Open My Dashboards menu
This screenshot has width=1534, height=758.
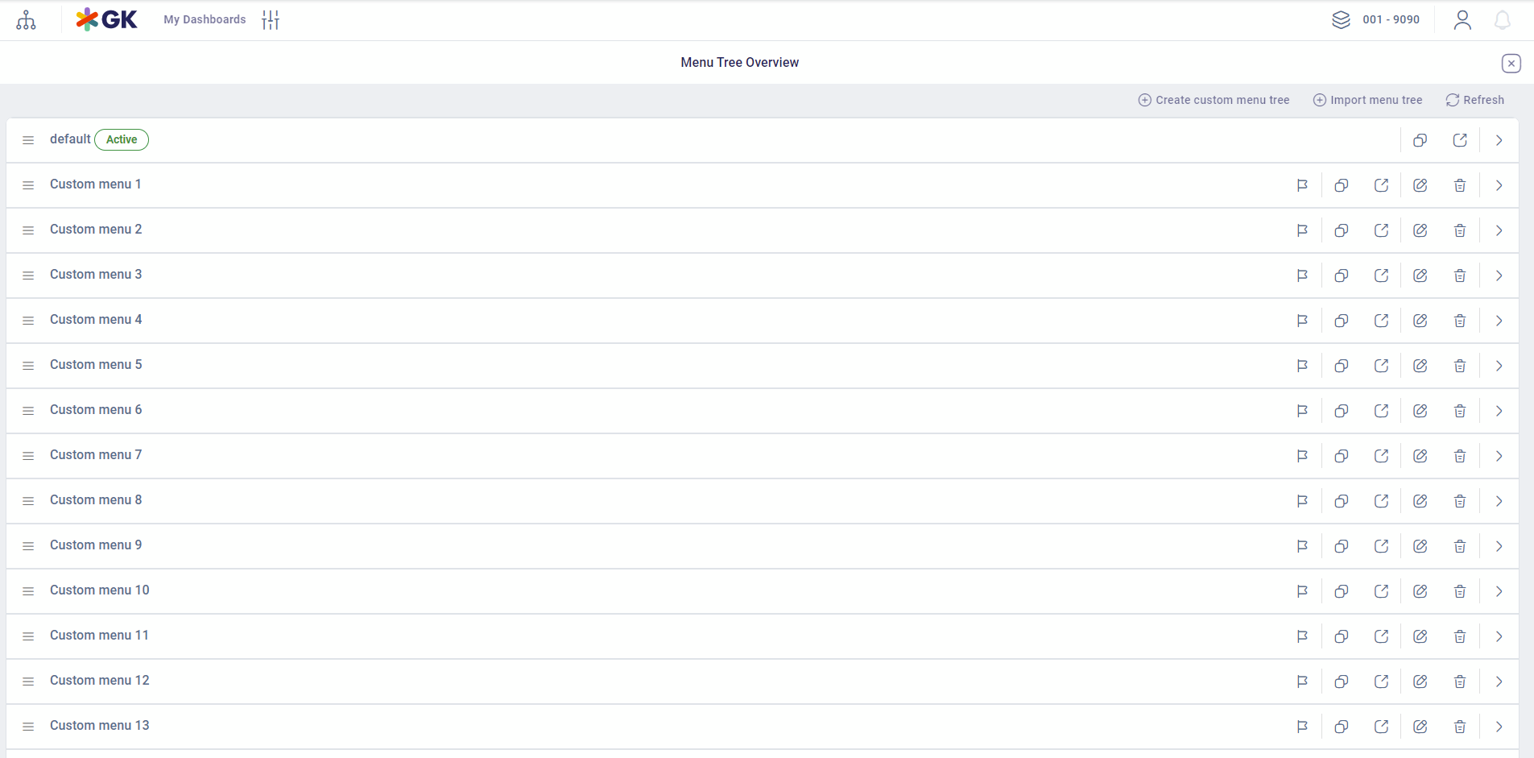pyautogui.click(x=205, y=19)
